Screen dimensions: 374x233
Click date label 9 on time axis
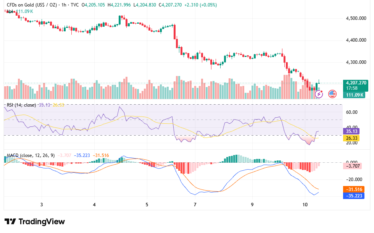coord(252,205)
